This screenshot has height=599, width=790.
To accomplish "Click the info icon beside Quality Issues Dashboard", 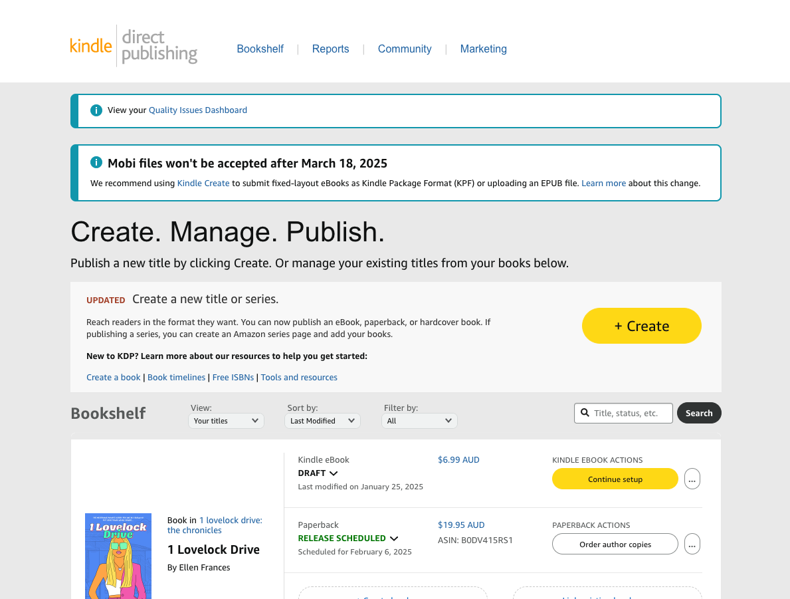I will [x=96, y=110].
